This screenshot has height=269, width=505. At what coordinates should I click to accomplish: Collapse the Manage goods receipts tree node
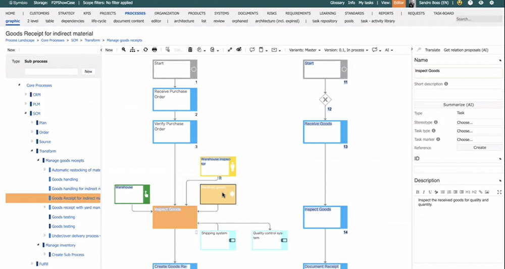(38, 160)
